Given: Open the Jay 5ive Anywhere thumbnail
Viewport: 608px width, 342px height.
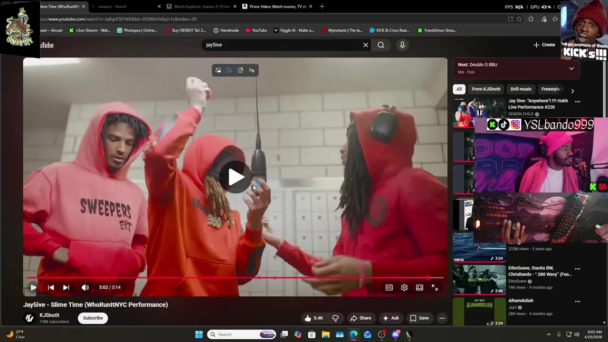Looking at the screenshot, I should (x=479, y=113).
